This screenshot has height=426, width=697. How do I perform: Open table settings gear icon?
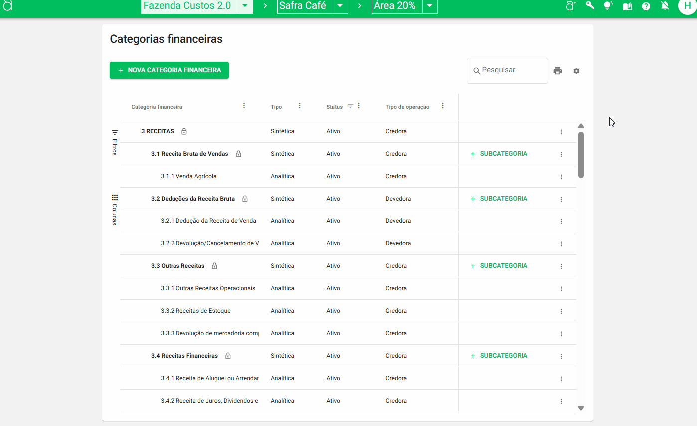576,71
